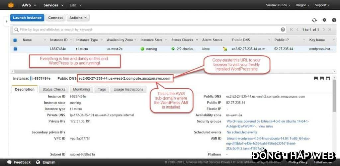
Task: Click the globe language icon
Action: pos(38,162)
